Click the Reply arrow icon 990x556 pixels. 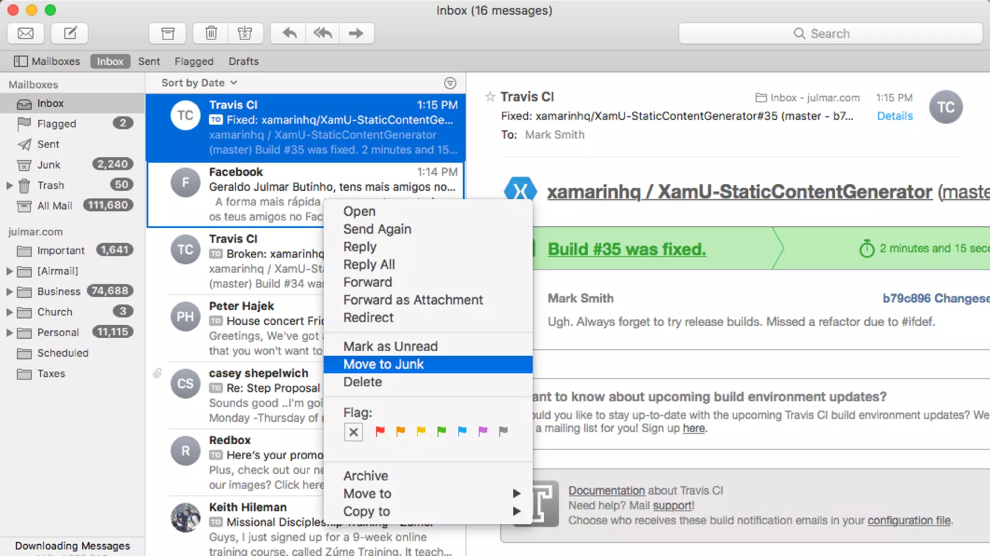tap(289, 33)
